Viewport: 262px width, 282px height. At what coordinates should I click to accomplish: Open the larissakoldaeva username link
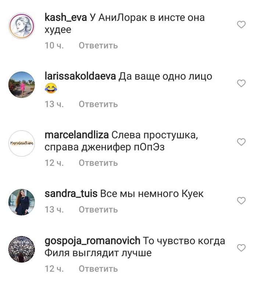click(80, 76)
